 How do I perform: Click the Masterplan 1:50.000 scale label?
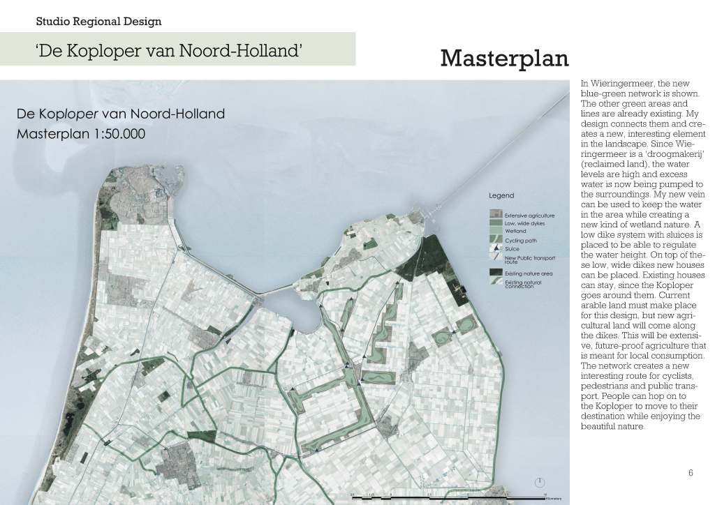pos(80,134)
